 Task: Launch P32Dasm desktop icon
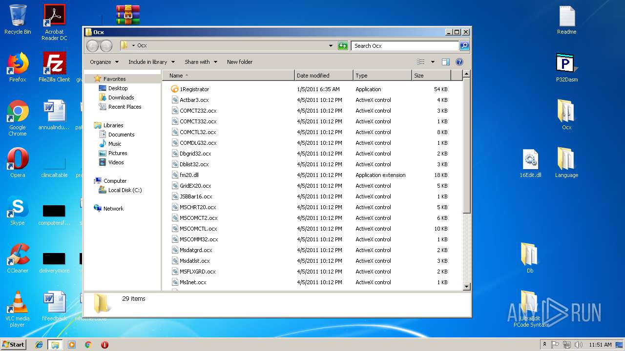(566, 67)
